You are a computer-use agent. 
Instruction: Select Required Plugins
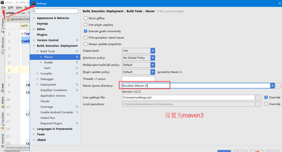coord(51,124)
